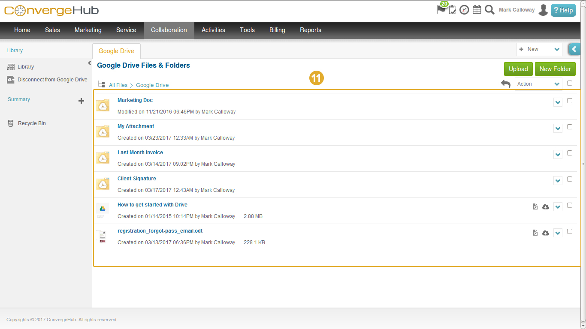Expand Last Month Invoice row options chevron
Image resolution: width=586 pixels, height=329 pixels.
pos(558,155)
